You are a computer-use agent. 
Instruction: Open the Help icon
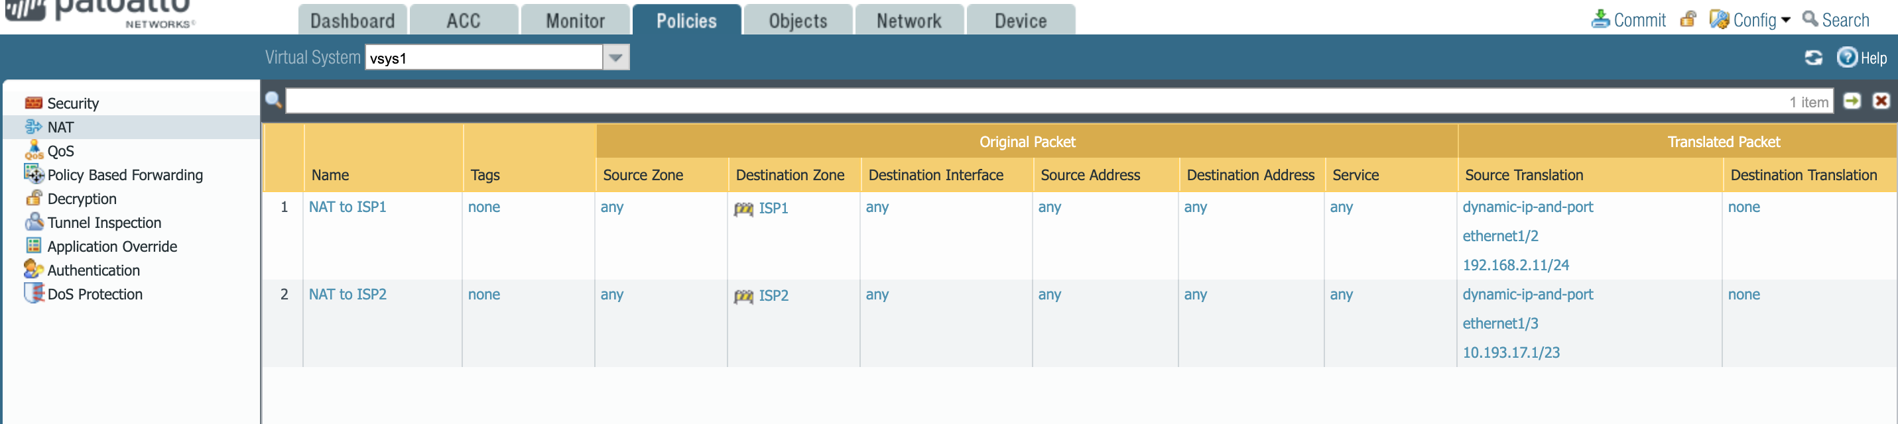(x=1846, y=58)
